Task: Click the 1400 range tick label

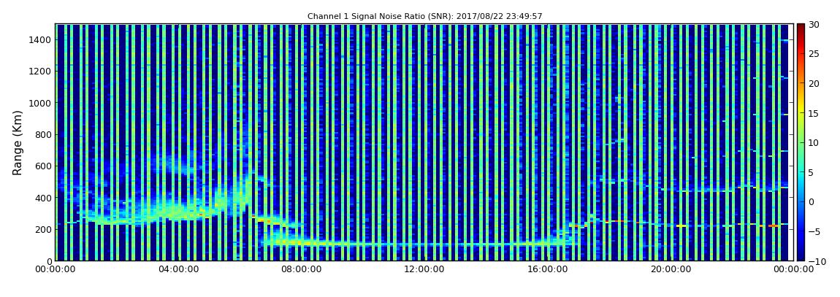Action: point(41,39)
